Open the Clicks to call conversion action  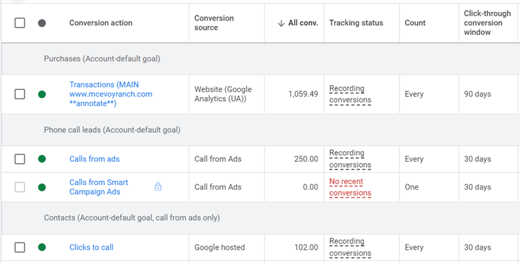tap(91, 248)
